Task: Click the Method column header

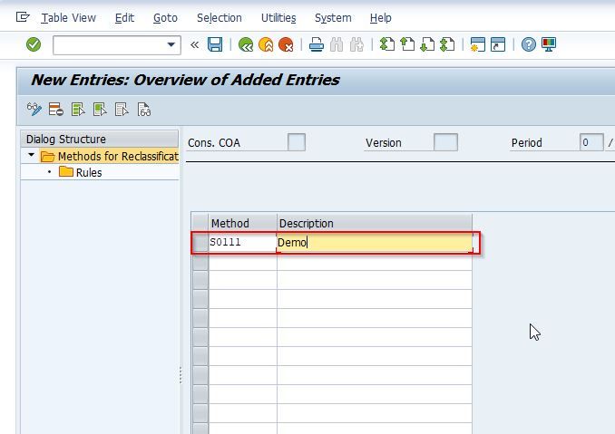Action: click(x=242, y=223)
